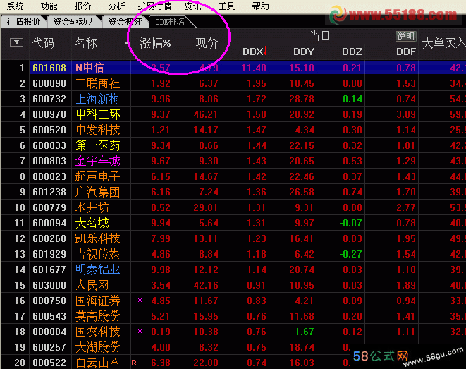
Task: Sort by 大单买入 column header
Action: point(443,44)
